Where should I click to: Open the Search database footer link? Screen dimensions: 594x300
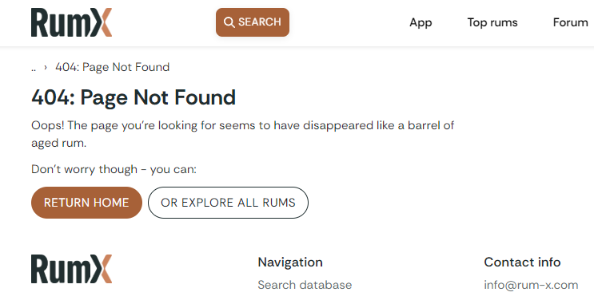point(305,285)
